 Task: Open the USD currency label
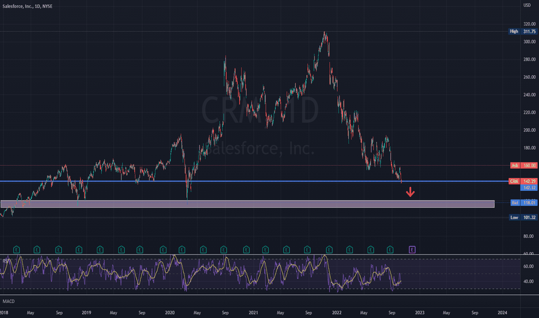click(x=527, y=5)
